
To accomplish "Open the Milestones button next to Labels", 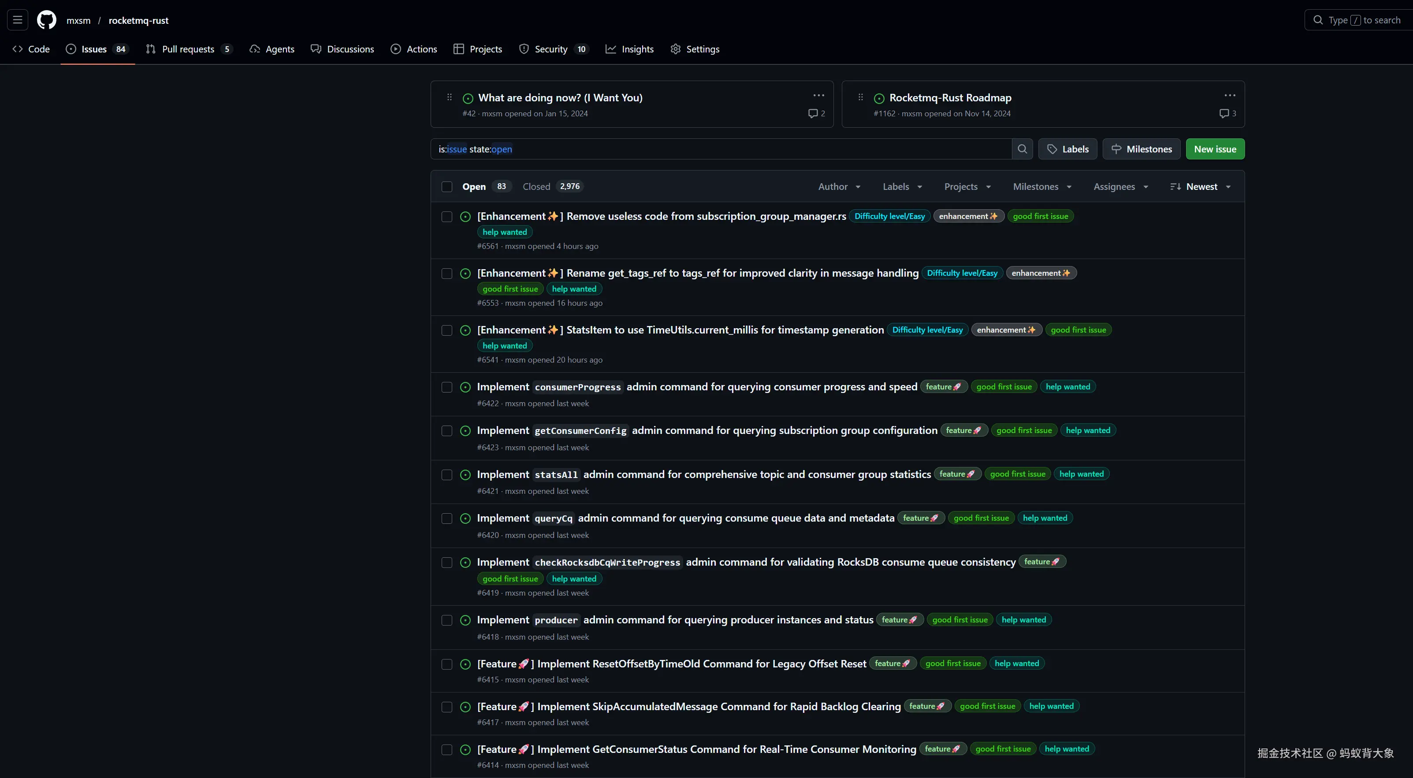I will pos(1141,149).
